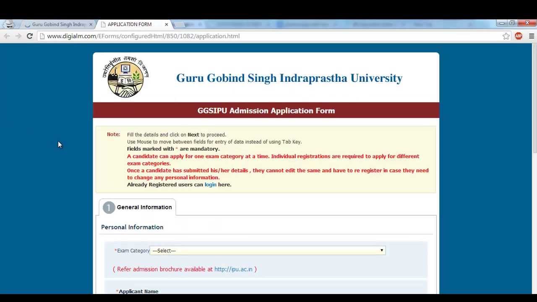Close the APPLICATION FORM tab
Viewport: 537px width, 302px height.
(166, 24)
